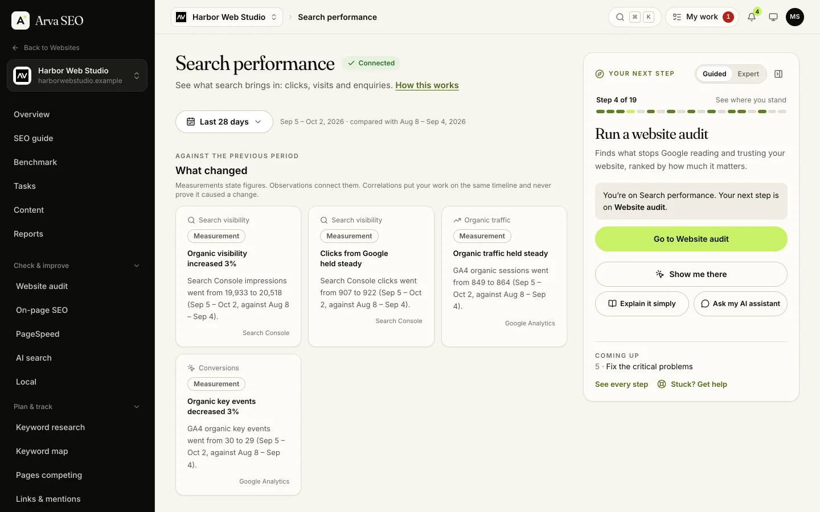Click the Organic traffic trend icon
Viewport: 820px width, 512px height.
click(457, 220)
